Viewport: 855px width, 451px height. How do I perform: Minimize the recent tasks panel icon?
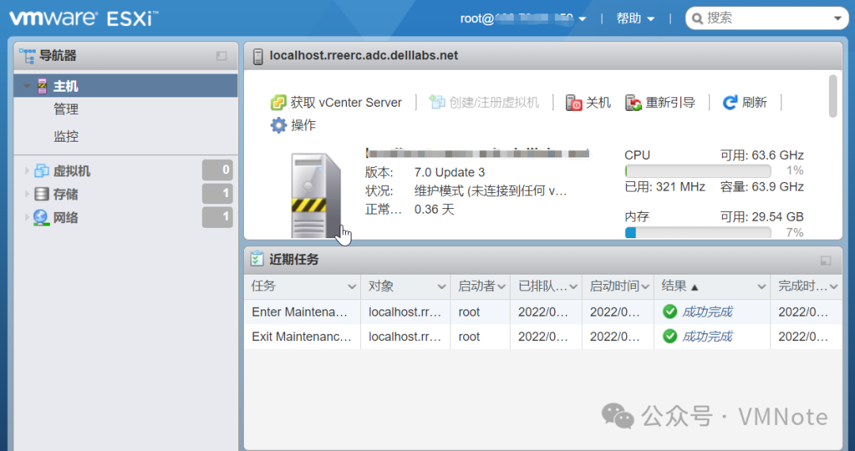coord(826,260)
